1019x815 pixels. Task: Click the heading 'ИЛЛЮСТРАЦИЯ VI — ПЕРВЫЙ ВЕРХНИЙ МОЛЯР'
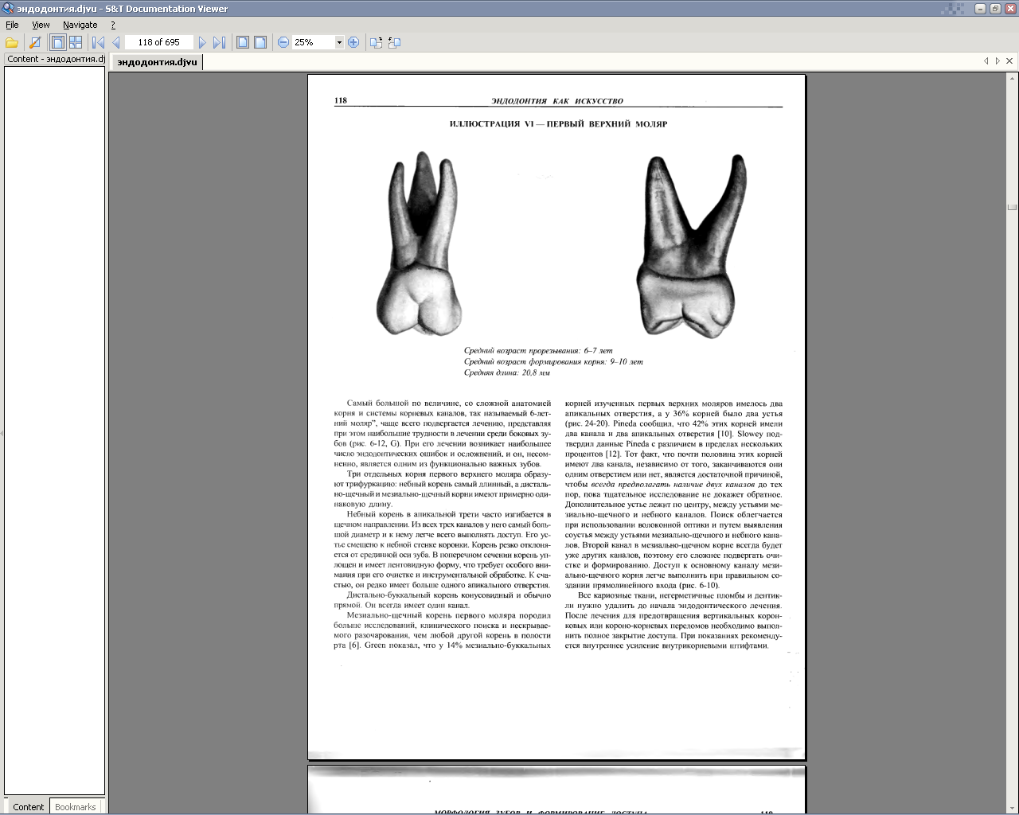click(558, 123)
